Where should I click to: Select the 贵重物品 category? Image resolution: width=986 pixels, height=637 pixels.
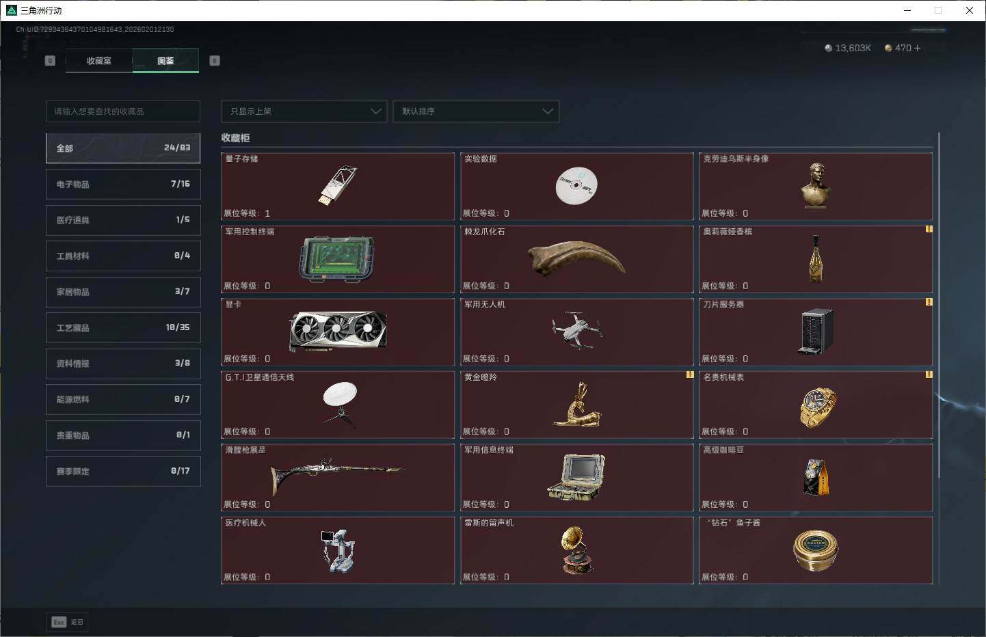123,435
